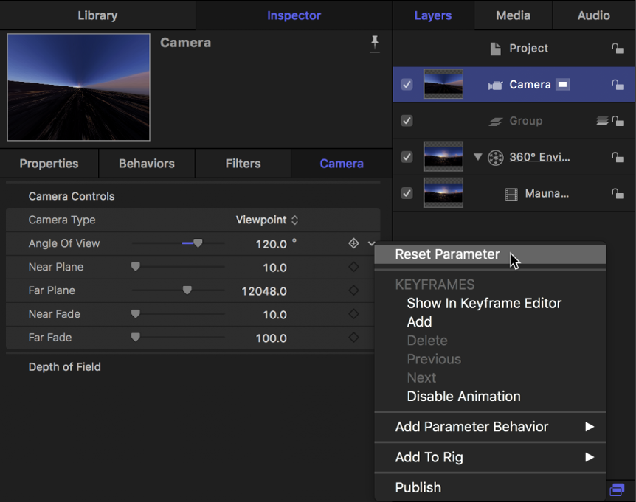
Task: Choose Show In Keyframe Editor from the menu
Action: 484,303
